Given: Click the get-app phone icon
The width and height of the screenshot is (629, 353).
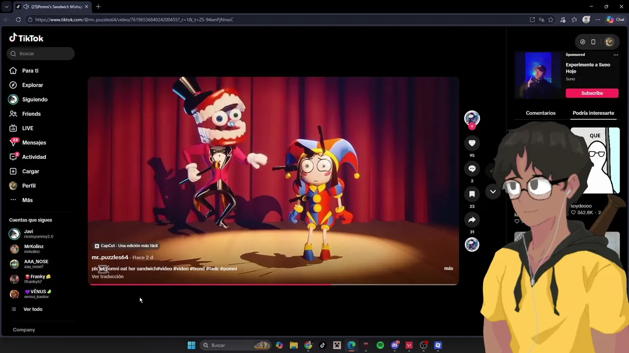Looking at the screenshot, I should (x=593, y=42).
